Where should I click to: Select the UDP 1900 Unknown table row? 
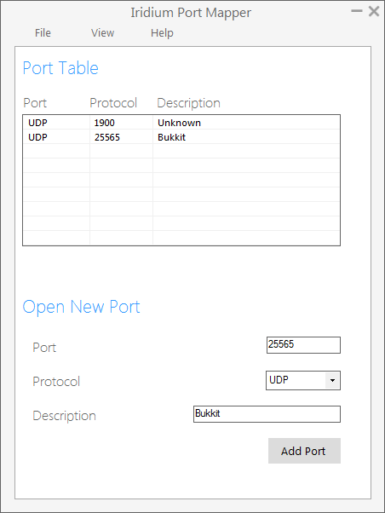pos(181,123)
